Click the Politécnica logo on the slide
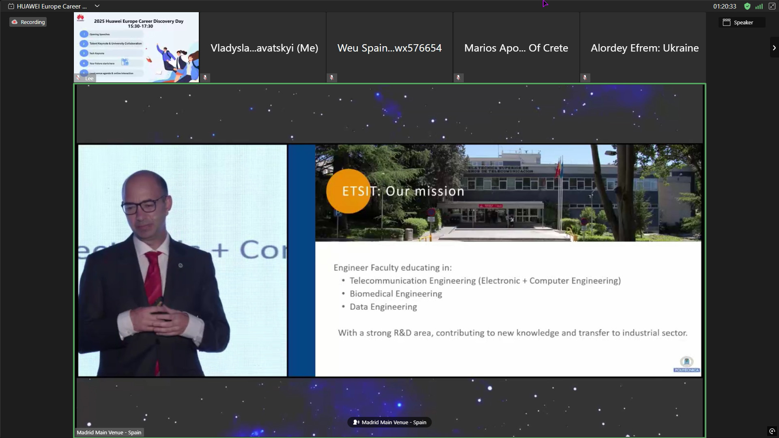Screen dimensions: 779x438 (x=686, y=364)
